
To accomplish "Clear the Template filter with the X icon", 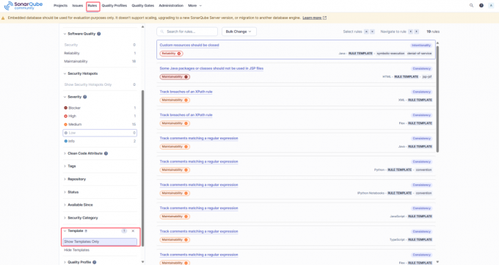I will 133,231.
